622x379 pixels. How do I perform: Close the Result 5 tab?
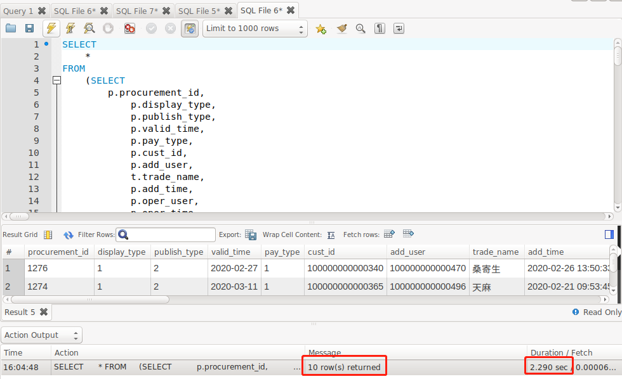tap(44, 312)
